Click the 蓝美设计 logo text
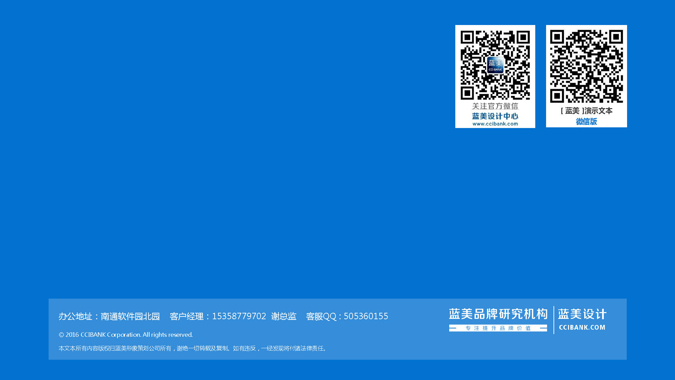The width and height of the screenshot is (675, 380). [x=582, y=314]
